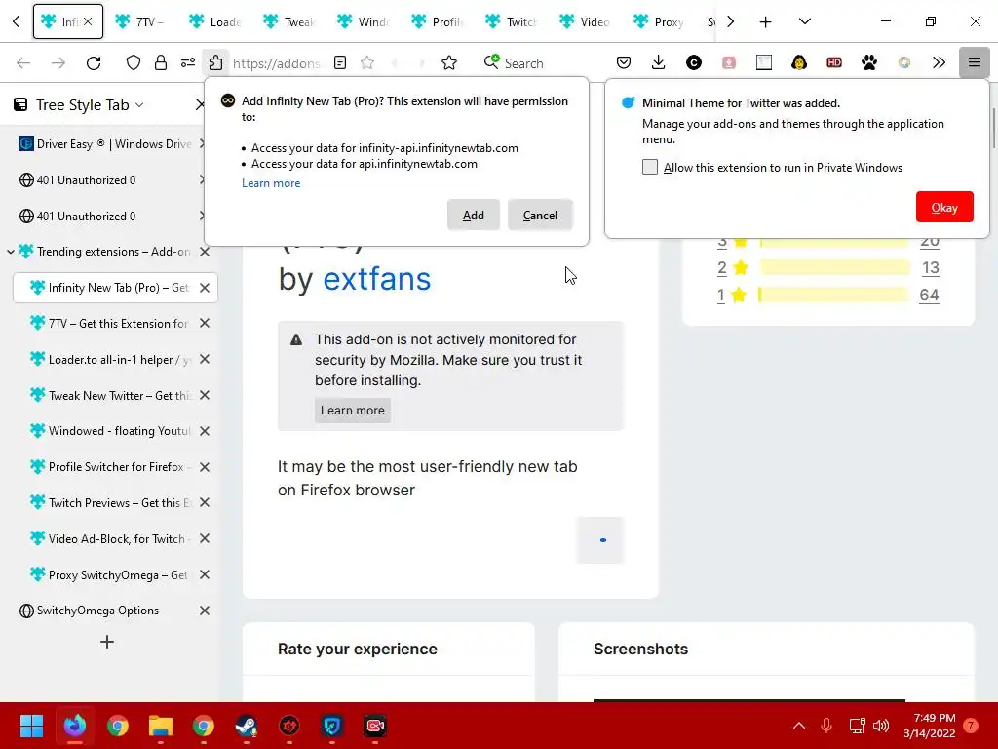Switch to the Tweak top tab
998x749 pixels.
288,21
